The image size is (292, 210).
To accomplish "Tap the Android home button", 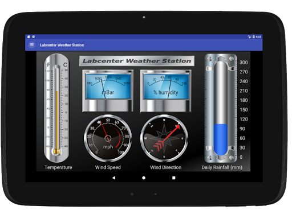I will coord(144,178).
